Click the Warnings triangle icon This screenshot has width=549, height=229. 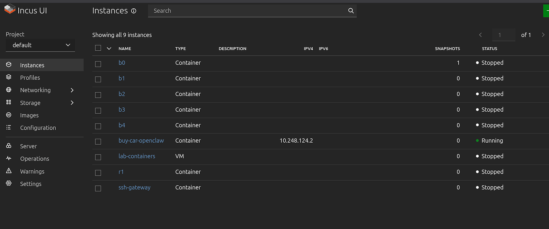click(x=9, y=171)
